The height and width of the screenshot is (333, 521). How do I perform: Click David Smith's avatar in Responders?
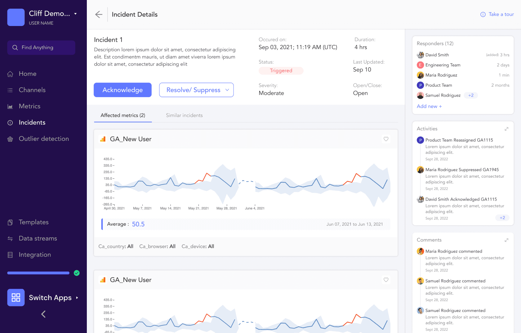tap(420, 55)
